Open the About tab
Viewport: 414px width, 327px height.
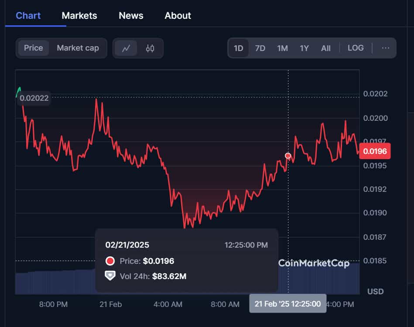point(178,16)
